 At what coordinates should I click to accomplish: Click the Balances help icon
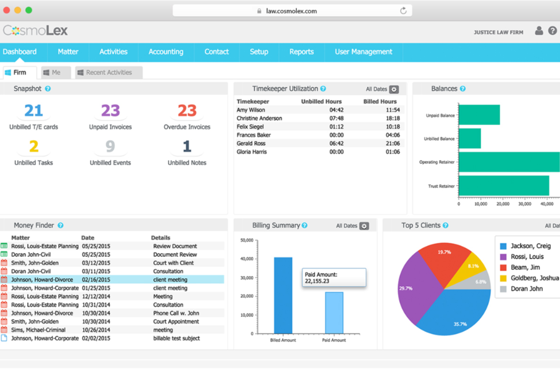point(463,88)
